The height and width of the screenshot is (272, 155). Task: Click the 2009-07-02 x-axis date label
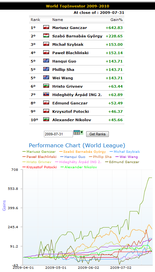tap(121, 268)
